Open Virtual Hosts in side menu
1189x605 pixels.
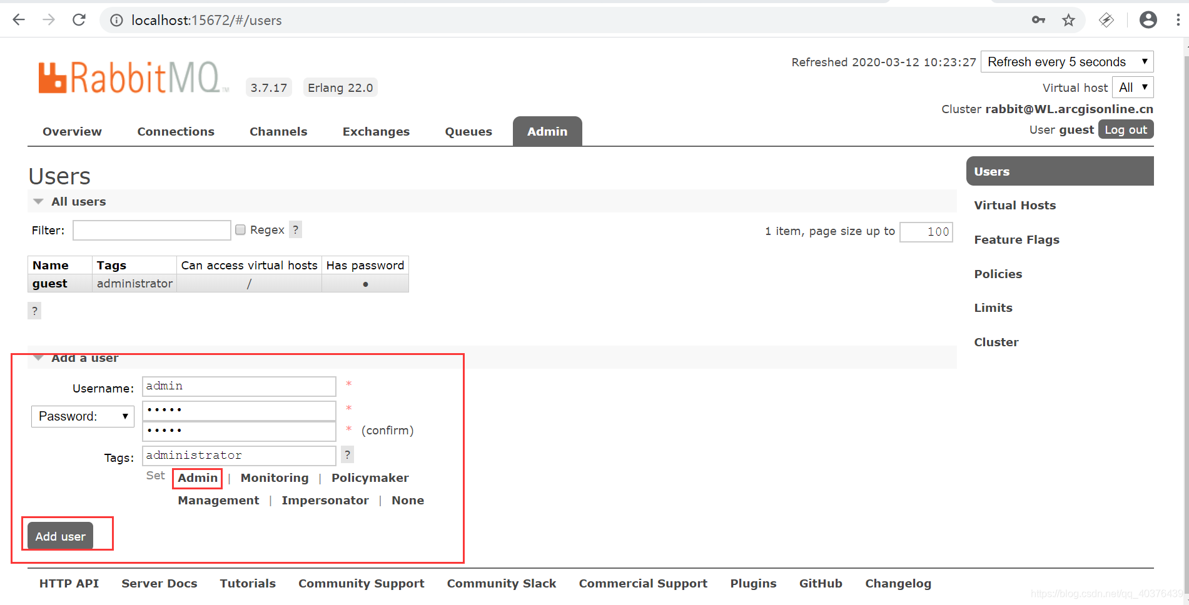pos(1014,205)
